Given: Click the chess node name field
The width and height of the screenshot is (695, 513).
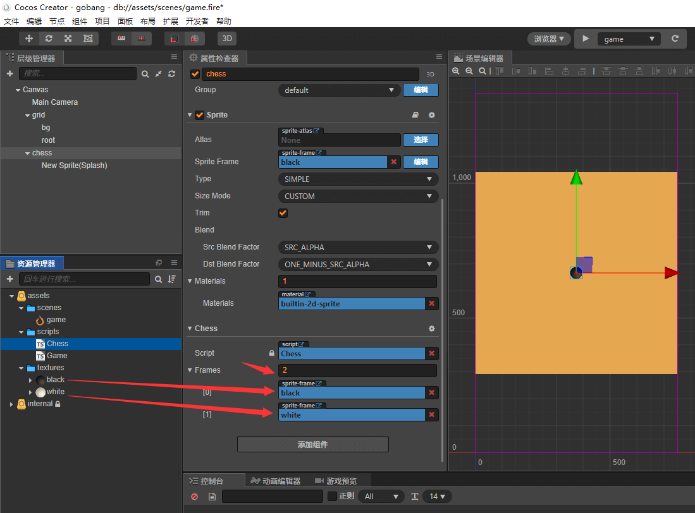Looking at the screenshot, I should pos(311,74).
